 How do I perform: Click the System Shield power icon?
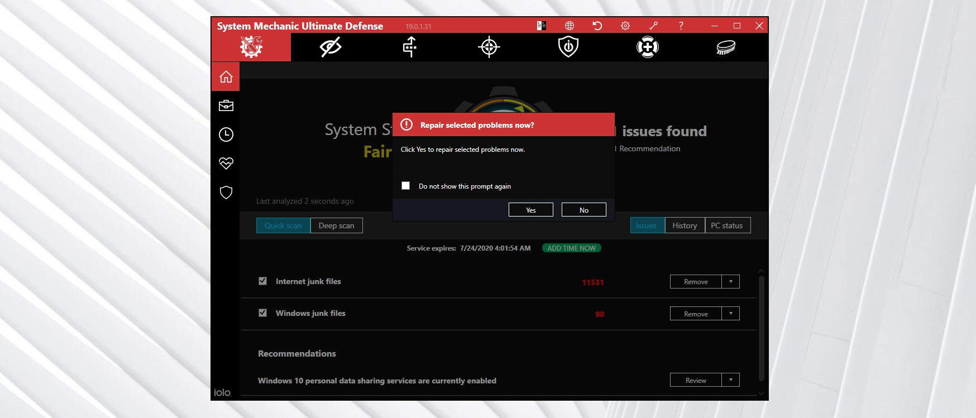(568, 47)
